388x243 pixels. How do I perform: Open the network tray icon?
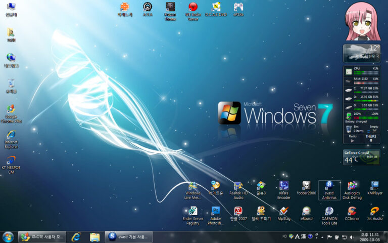(x=344, y=237)
